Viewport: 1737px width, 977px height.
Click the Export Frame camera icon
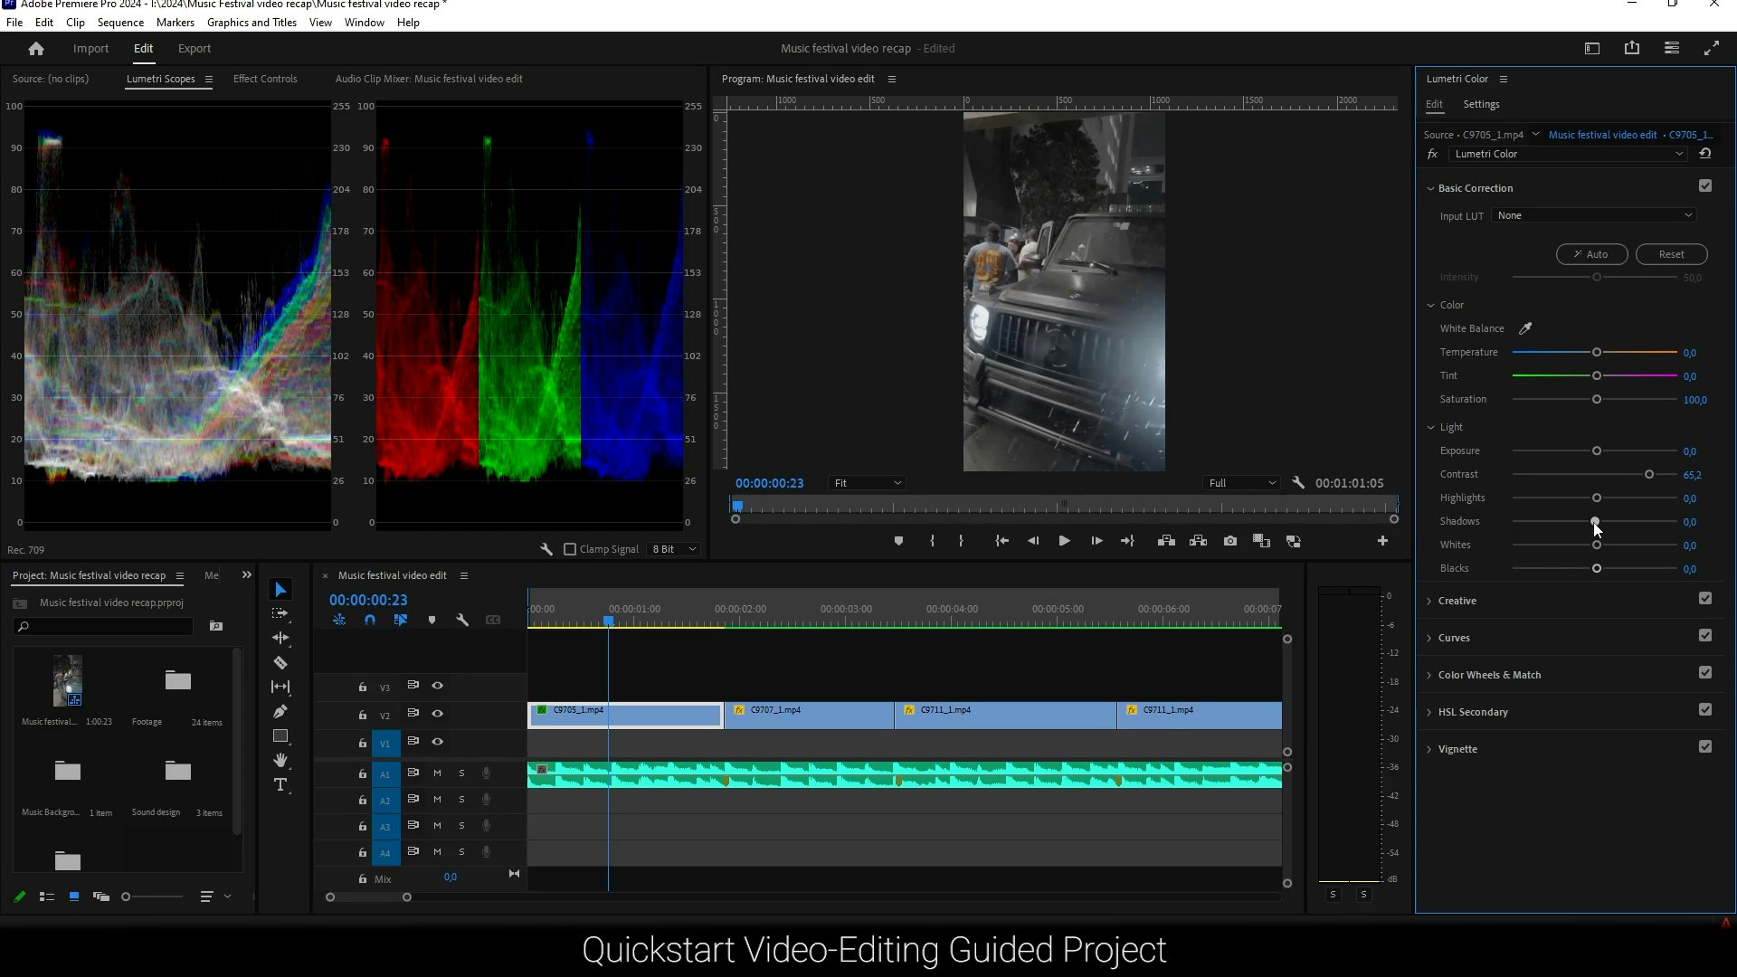click(1230, 541)
